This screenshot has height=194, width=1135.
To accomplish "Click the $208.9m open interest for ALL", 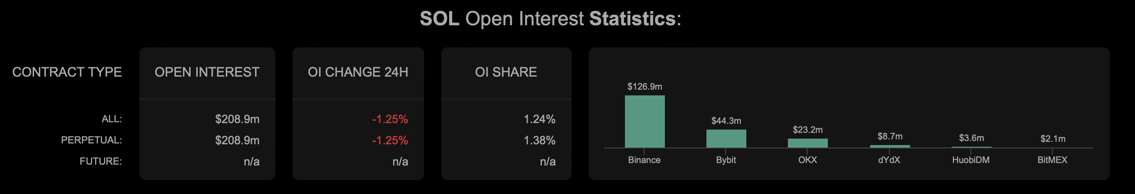I will tap(237, 119).
